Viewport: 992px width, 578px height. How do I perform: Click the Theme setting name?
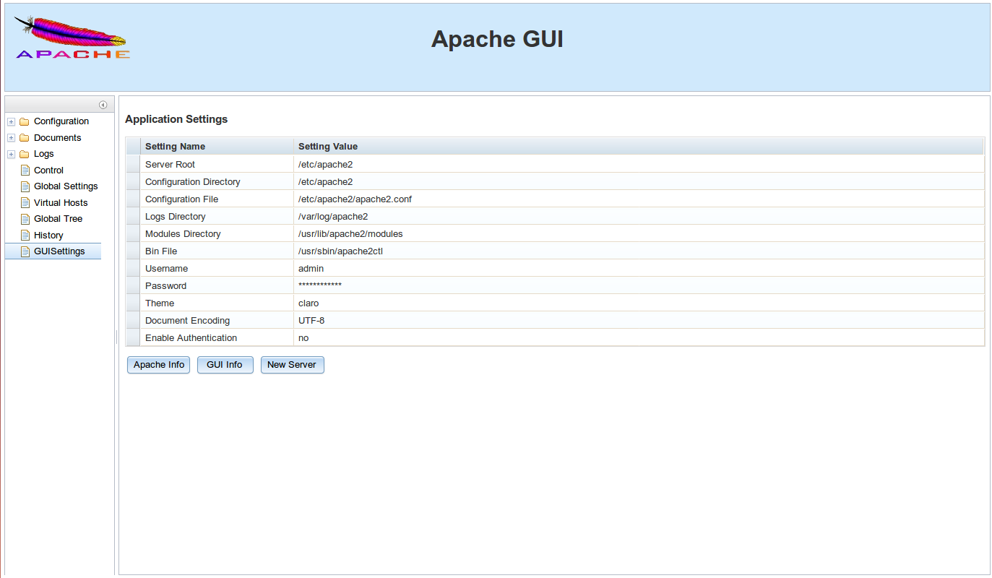click(160, 303)
